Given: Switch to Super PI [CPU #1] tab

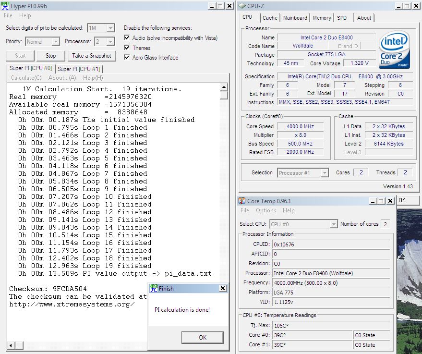Looking at the screenshot, I should (x=79, y=69).
